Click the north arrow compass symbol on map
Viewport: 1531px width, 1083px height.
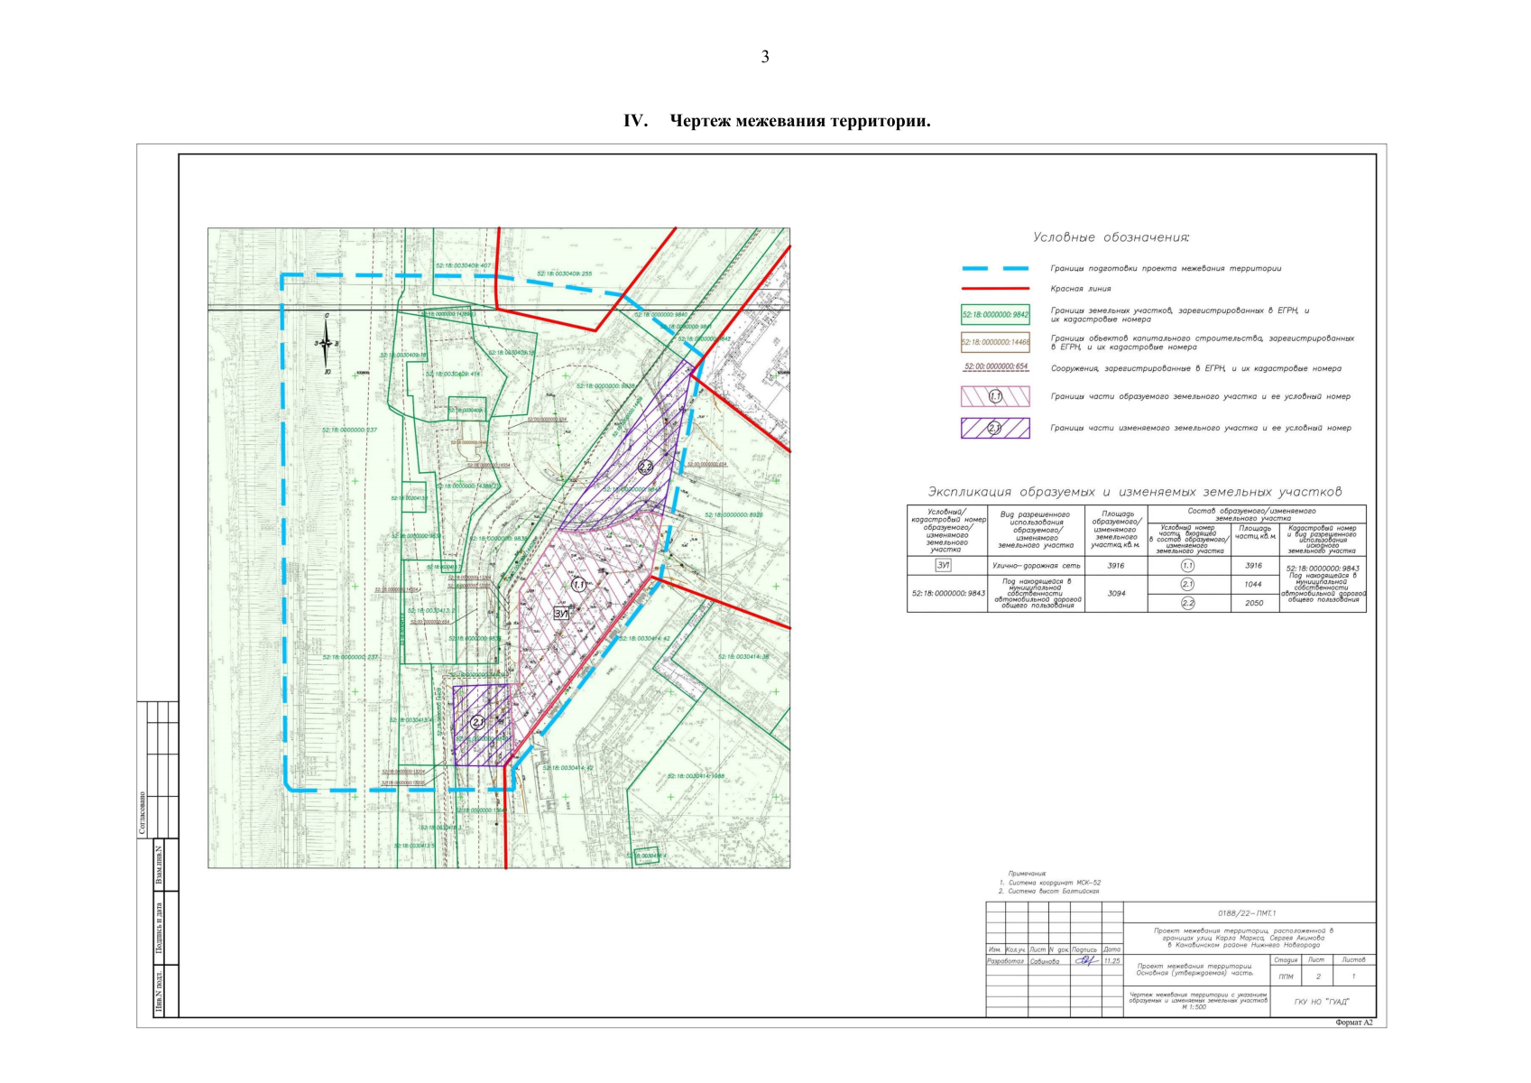[327, 344]
